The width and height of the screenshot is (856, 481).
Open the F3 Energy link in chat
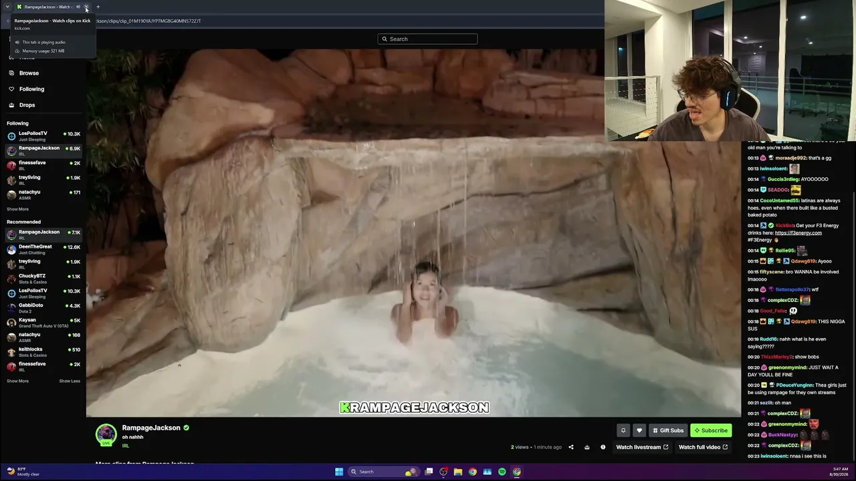(x=798, y=232)
